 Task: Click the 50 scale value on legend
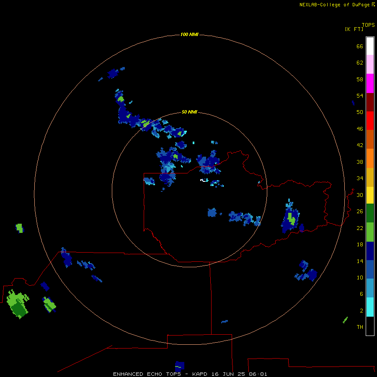tap(360, 112)
